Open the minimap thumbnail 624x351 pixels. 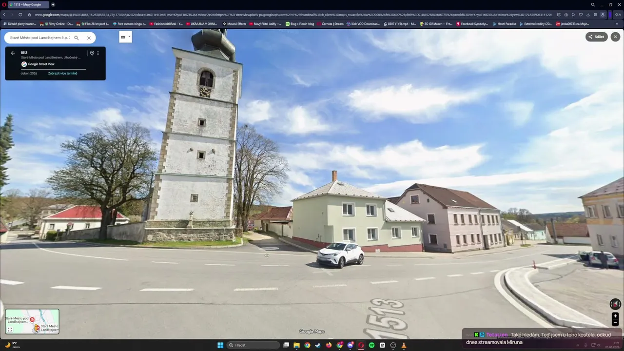tap(32, 321)
